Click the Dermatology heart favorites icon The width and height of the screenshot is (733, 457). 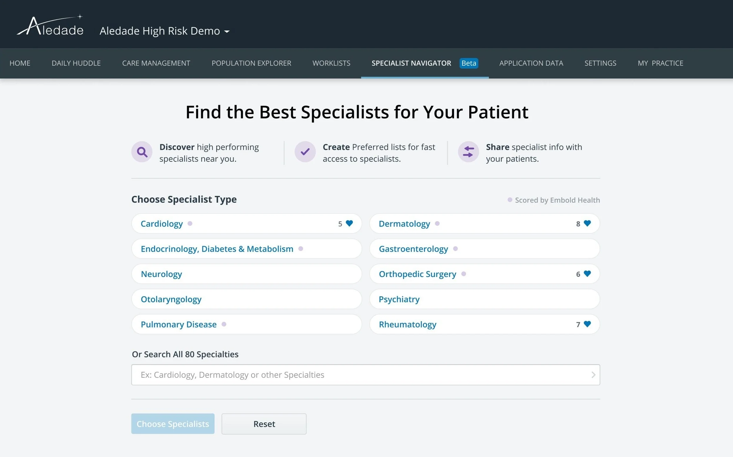[587, 224]
